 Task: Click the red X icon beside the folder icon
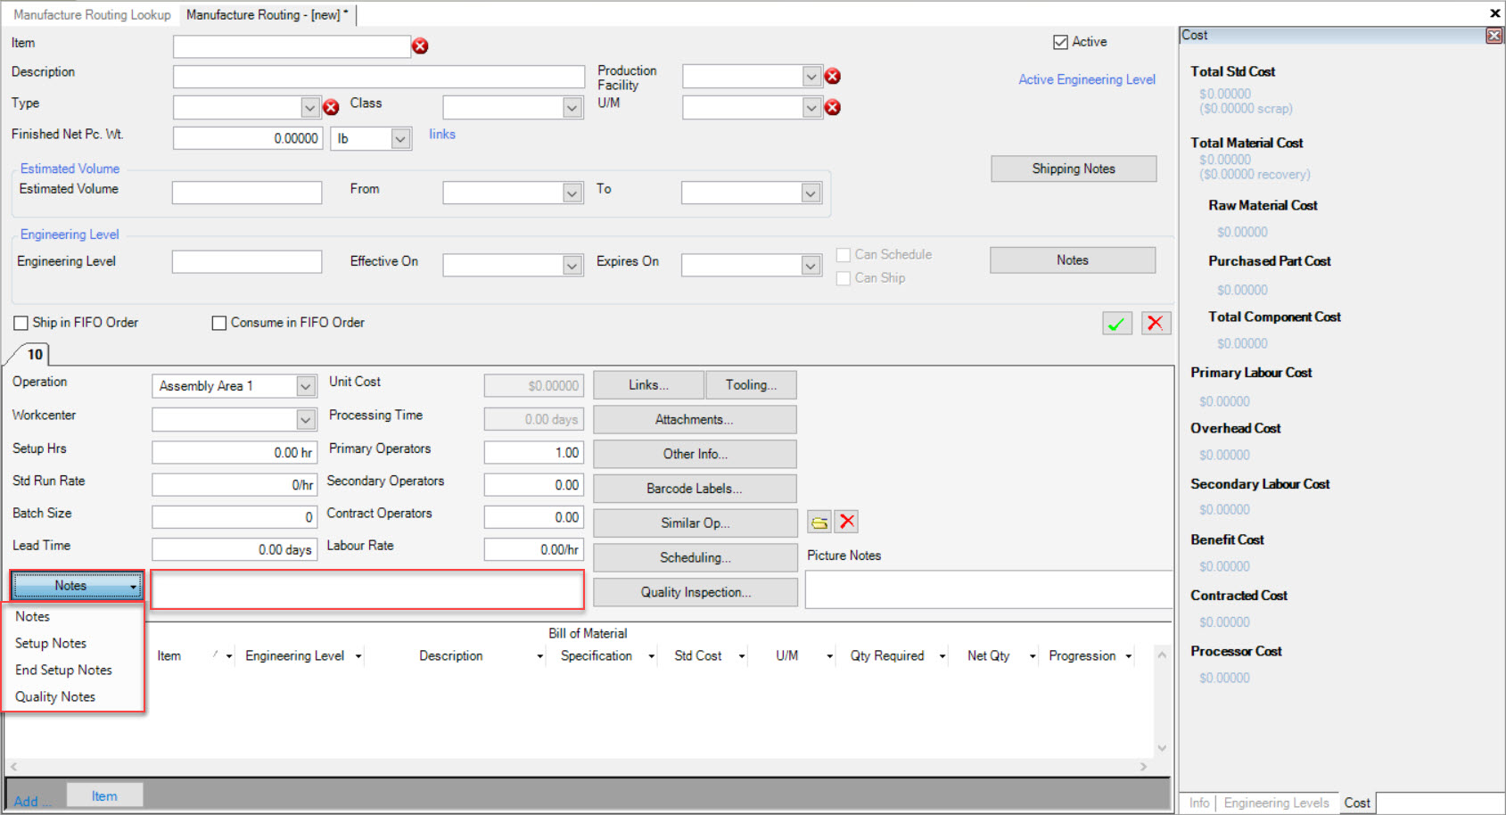[847, 522]
